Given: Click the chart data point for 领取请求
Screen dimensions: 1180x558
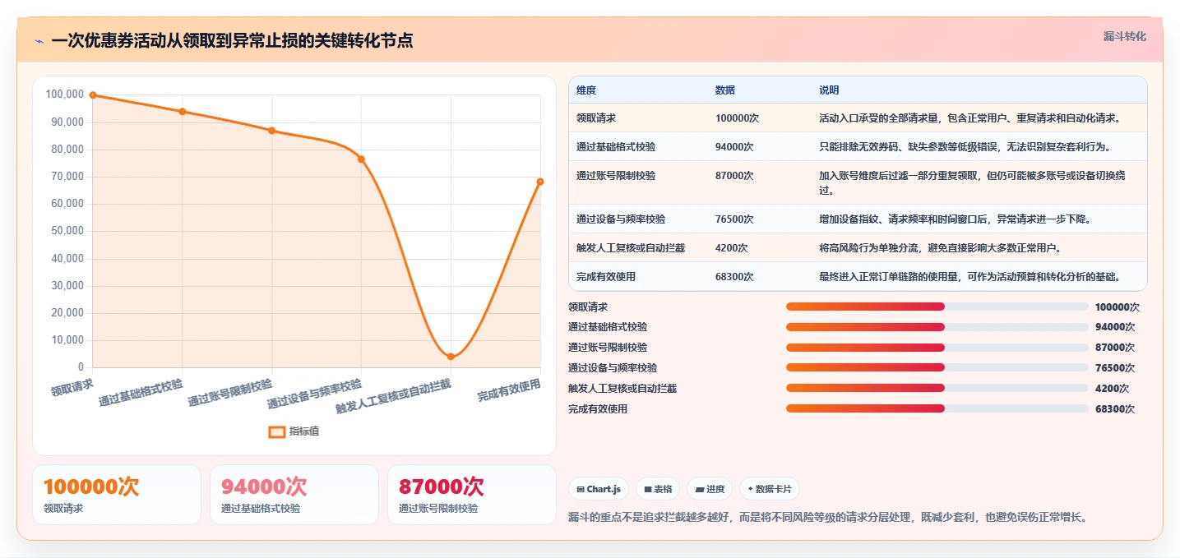Looking at the screenshot, I should 93,95.
